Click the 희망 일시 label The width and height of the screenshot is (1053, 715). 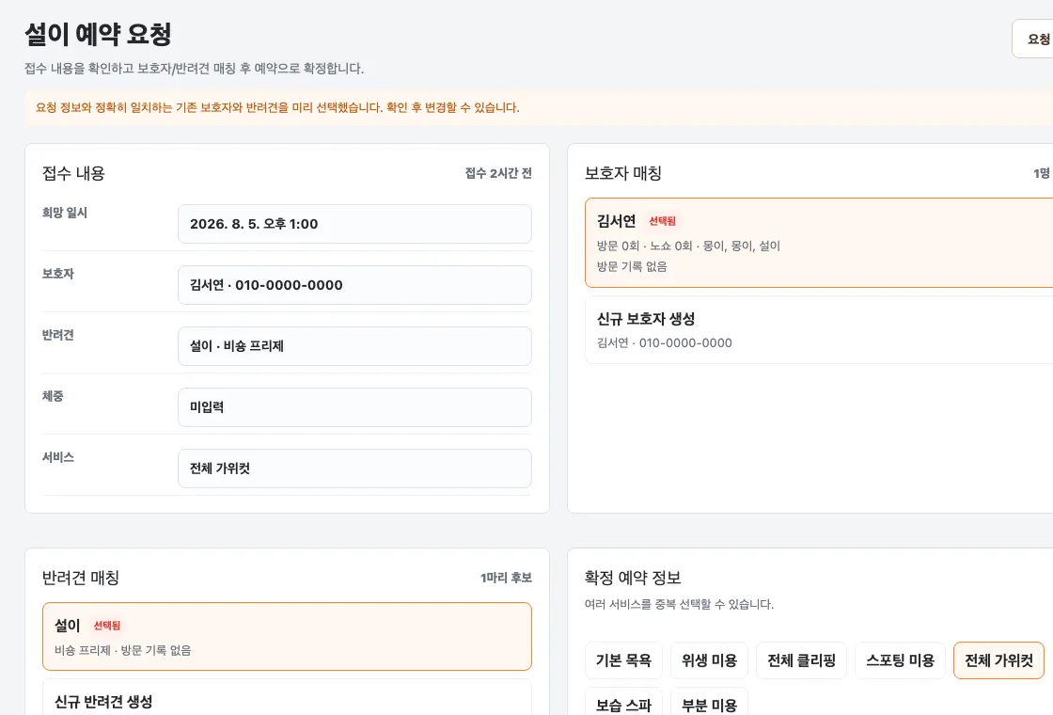click(x=65, y=213)
